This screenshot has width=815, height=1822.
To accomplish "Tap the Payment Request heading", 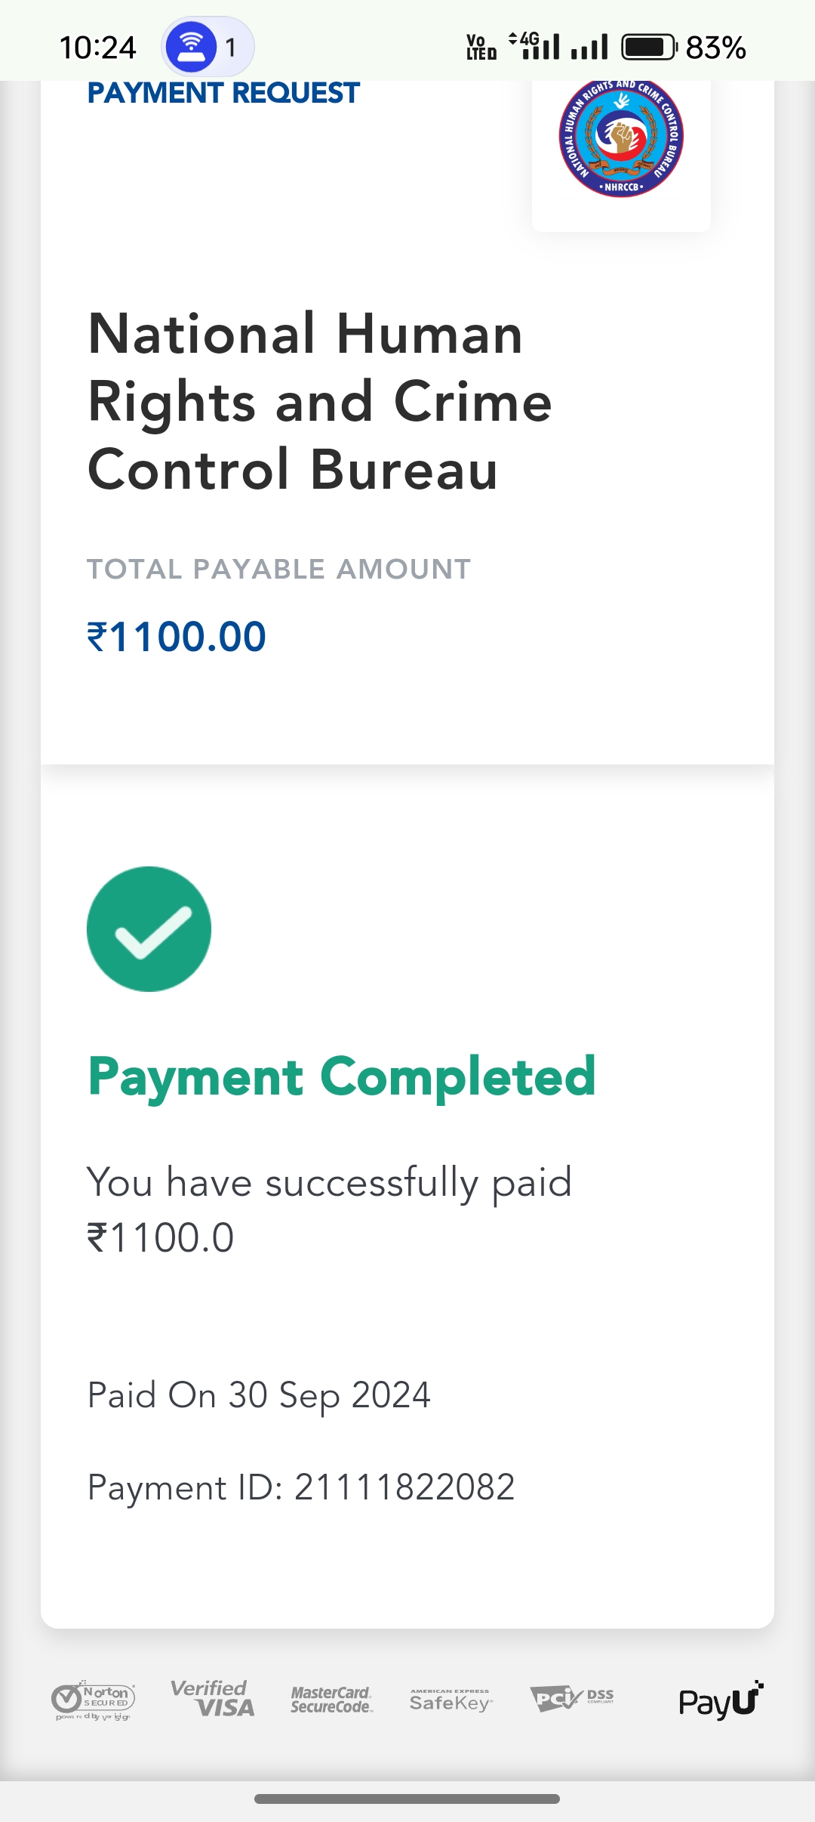I will [x=223, y=93].
